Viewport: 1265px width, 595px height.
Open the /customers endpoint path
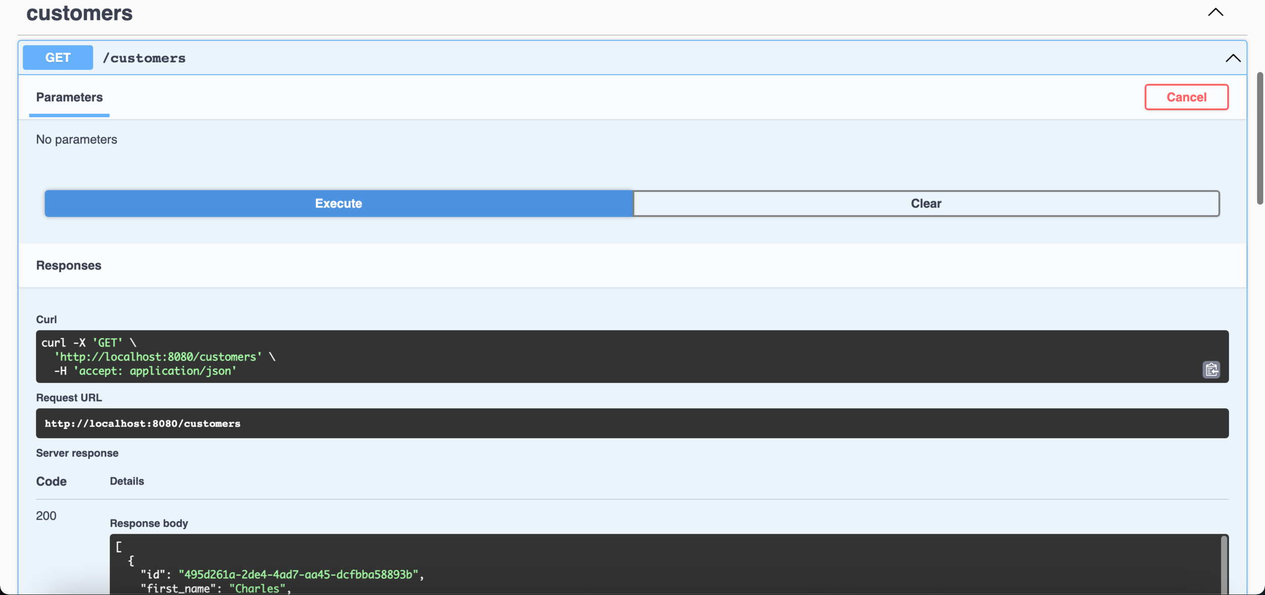click(x=144, y=58)
